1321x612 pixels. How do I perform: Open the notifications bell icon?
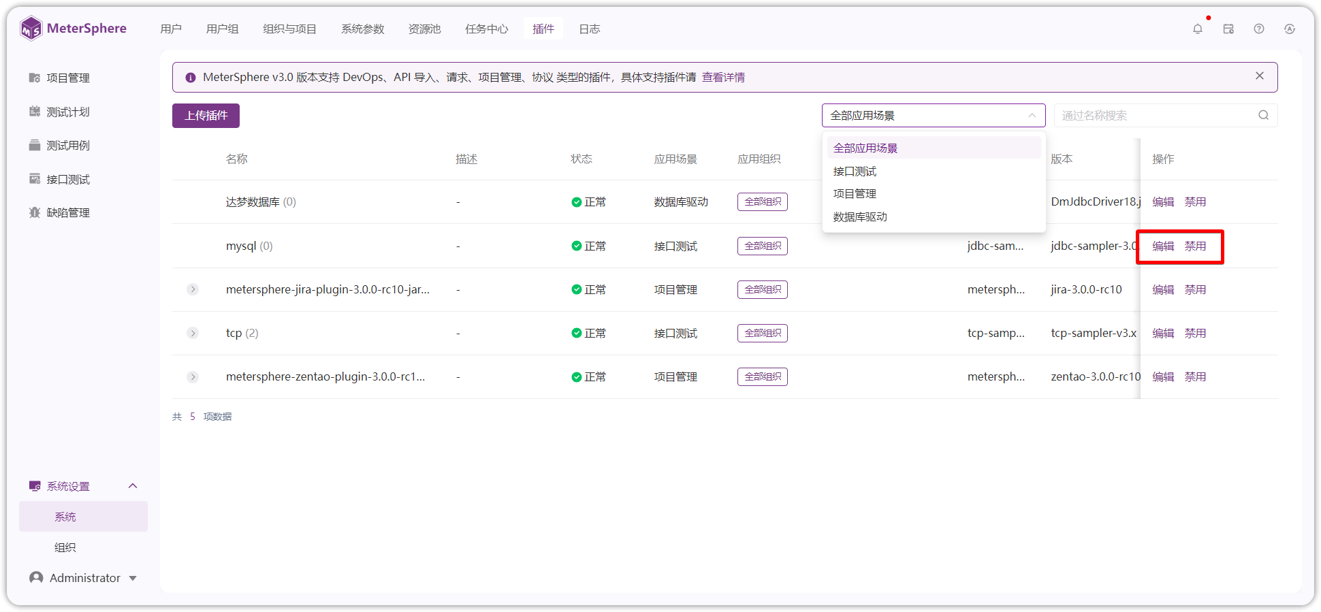click(1198, 29)
